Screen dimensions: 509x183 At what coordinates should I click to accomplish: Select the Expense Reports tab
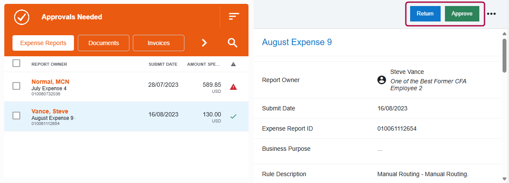point(43,43)
